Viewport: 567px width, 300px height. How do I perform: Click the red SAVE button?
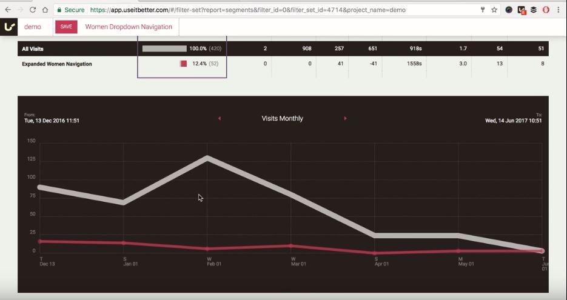pos(66,27)
